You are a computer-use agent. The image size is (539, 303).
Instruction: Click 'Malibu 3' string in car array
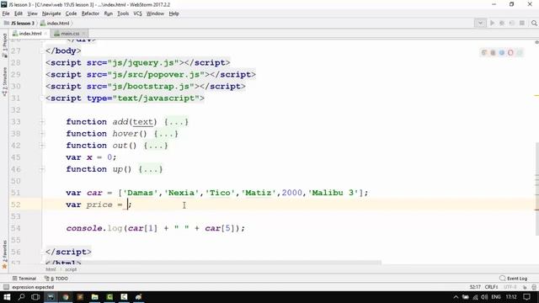(334, 193)
